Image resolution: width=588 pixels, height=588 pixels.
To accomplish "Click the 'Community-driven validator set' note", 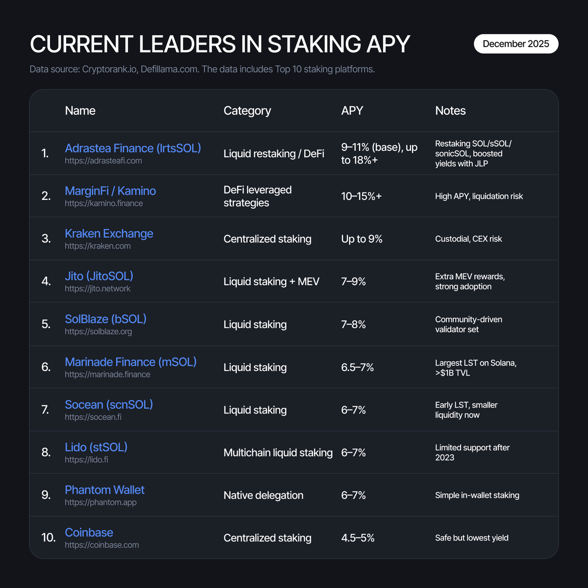I will pyautogui.click(x=468, y=324).
